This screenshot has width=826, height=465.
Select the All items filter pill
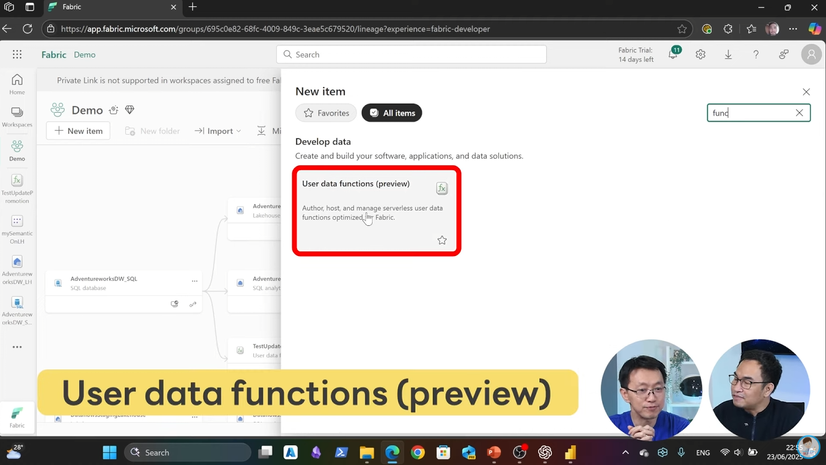pyautogui.click(x=391, y=113)
